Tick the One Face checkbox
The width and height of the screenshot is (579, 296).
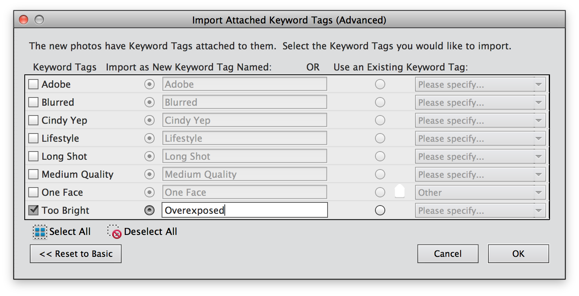click(34, 192)
